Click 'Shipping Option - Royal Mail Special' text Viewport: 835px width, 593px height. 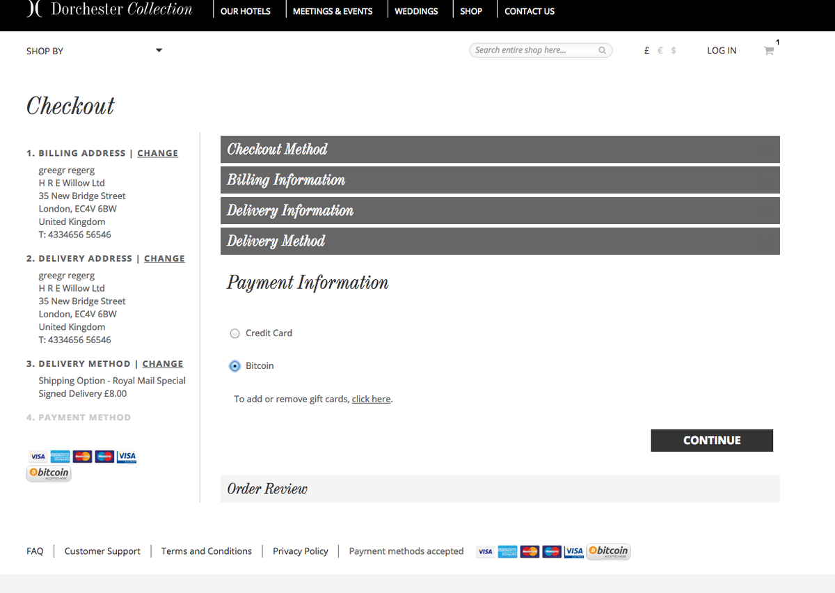pos(112,381)
